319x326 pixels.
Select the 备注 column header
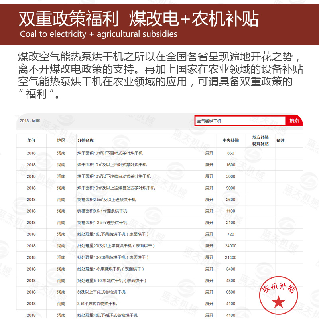coord(280,140)
